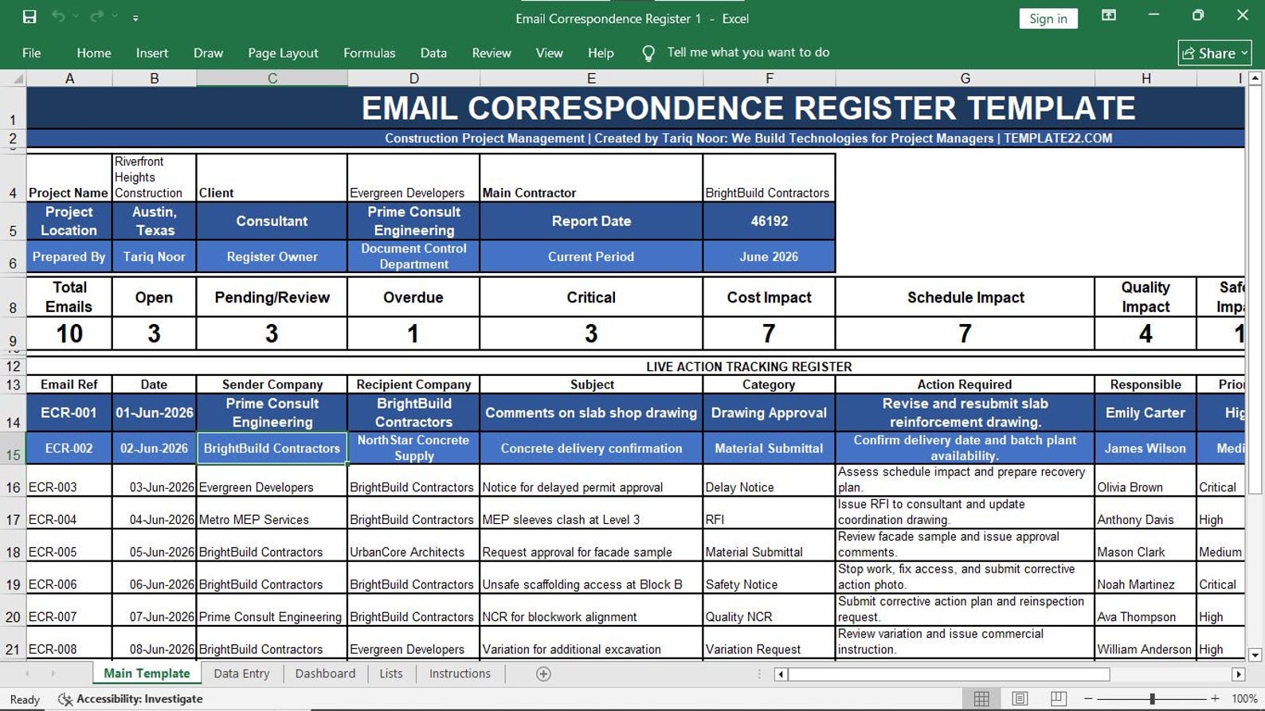Click the Page Break Preview icon

[x=1059, y=698]
